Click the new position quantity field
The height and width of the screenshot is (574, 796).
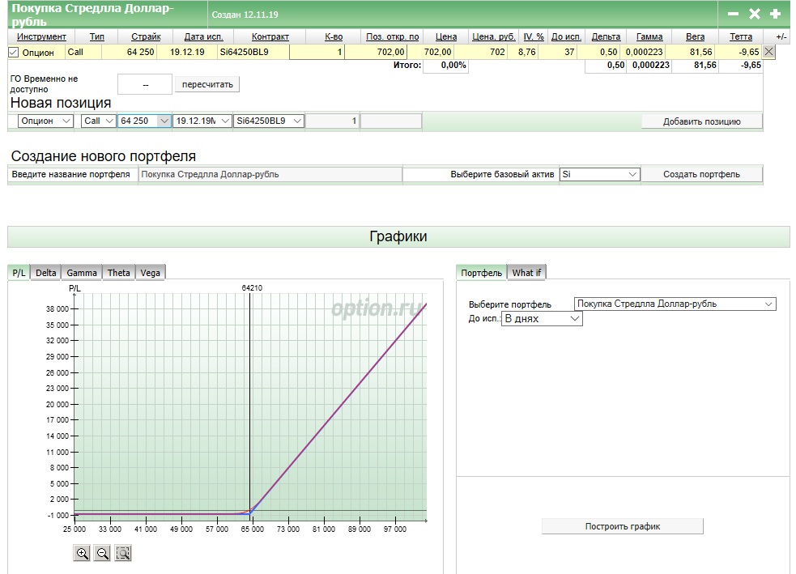(332, 121)
